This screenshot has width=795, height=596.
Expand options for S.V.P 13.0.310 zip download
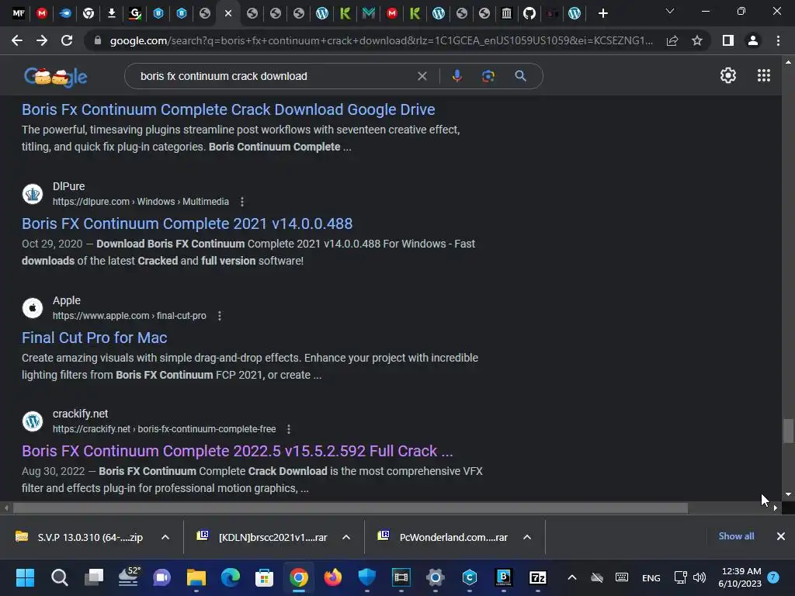point(165,537)
